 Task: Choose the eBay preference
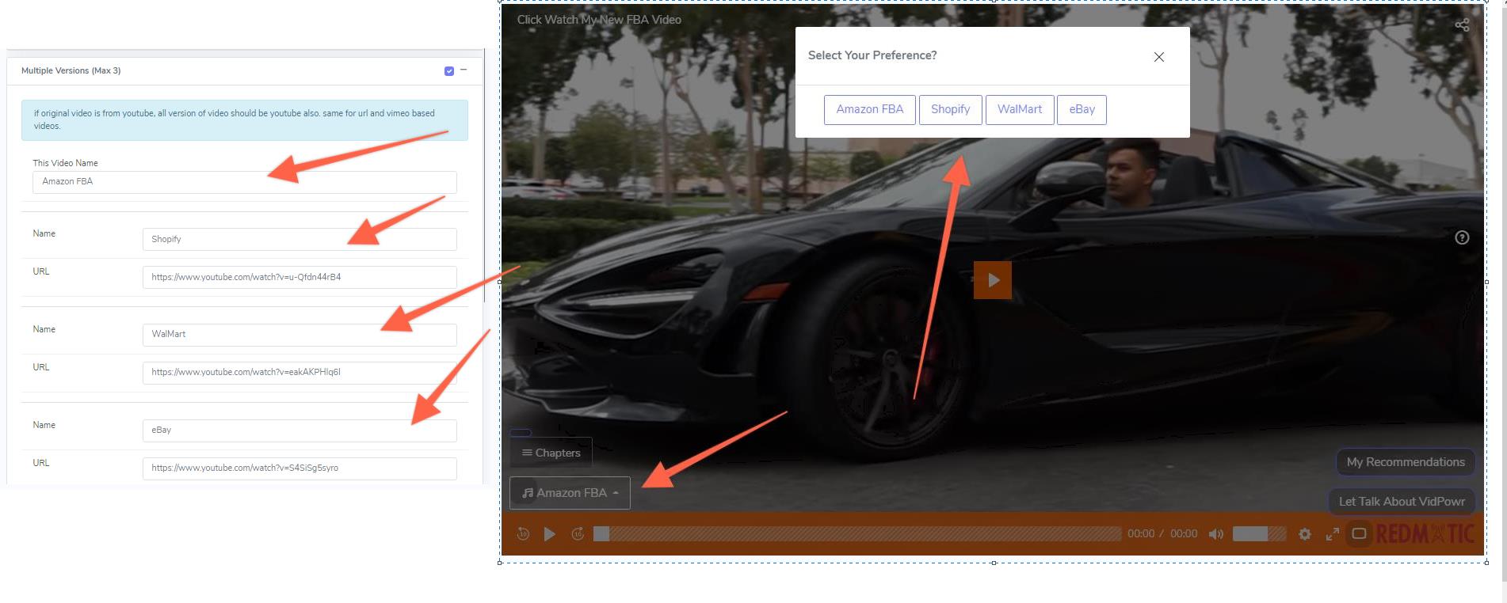point(1082,109)
